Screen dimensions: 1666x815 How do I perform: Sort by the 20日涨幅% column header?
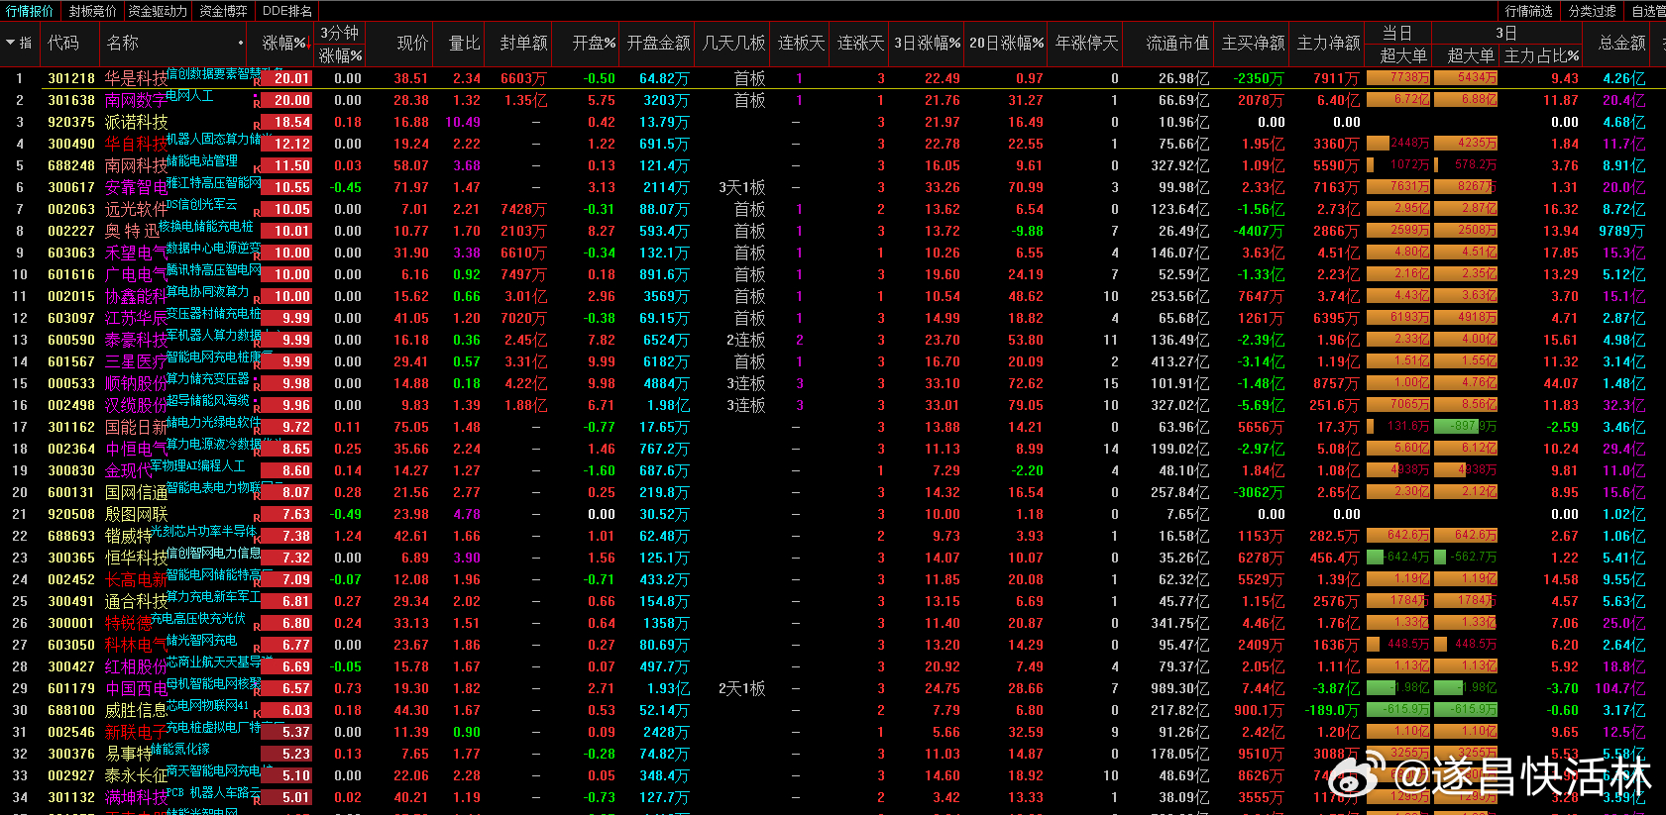1006,43
